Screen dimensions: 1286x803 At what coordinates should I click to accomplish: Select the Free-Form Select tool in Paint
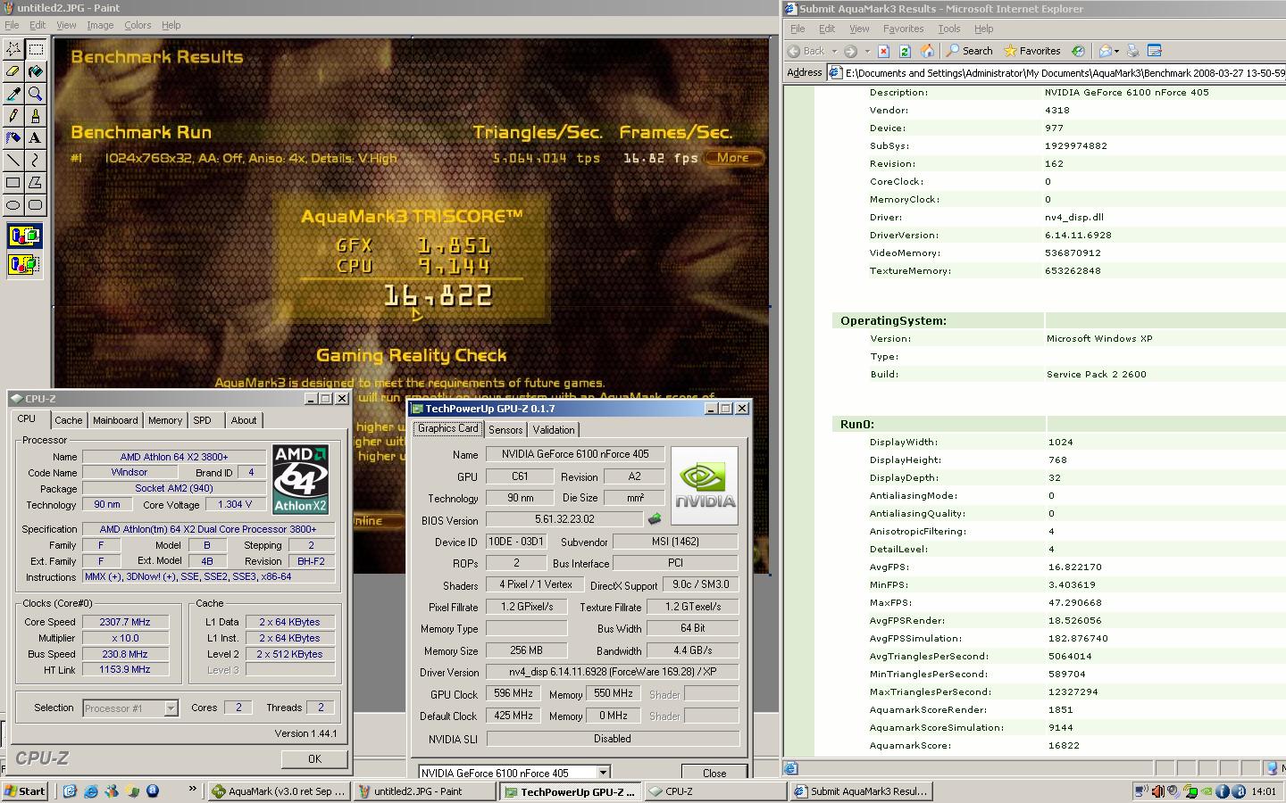tap(13, 49)
